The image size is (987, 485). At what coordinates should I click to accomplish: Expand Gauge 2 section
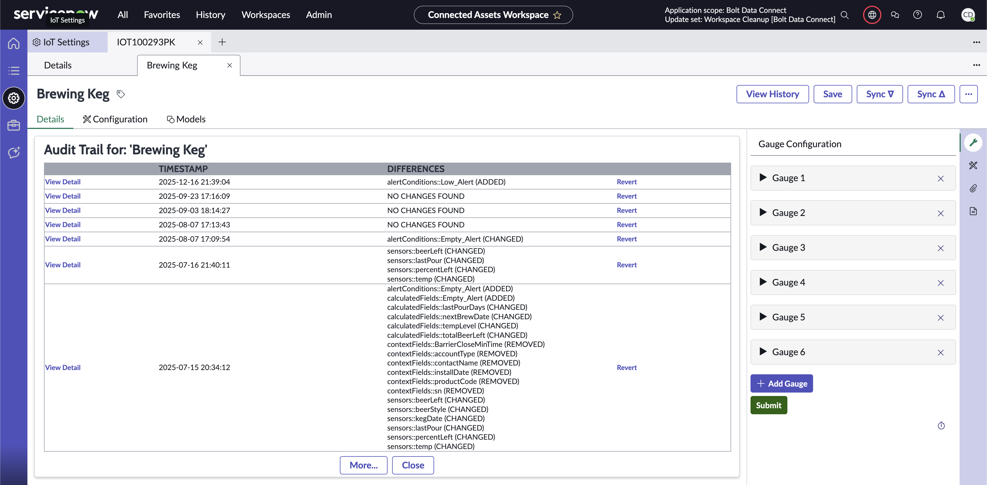pyautogui.click(x=763, y=212)
